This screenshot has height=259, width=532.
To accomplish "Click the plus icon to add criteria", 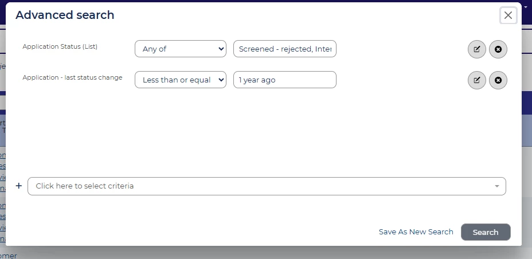I will point(19,186).
